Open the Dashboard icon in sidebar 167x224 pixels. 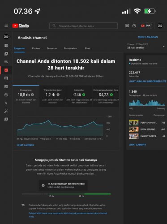[x=6, y=45]
